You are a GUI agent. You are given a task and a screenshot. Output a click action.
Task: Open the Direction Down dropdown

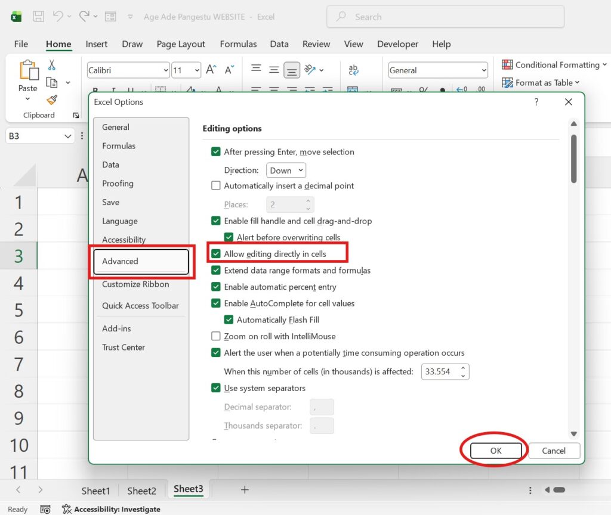click(286, 170)
